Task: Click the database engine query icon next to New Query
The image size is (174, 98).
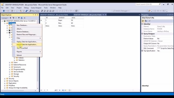Action: (42, 11)
